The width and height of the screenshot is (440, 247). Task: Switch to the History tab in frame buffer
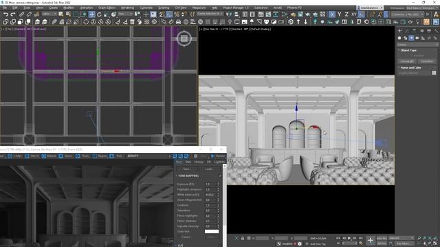pos(199,162)
